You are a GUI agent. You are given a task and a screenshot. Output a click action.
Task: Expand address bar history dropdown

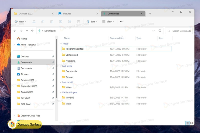point(153,31)
